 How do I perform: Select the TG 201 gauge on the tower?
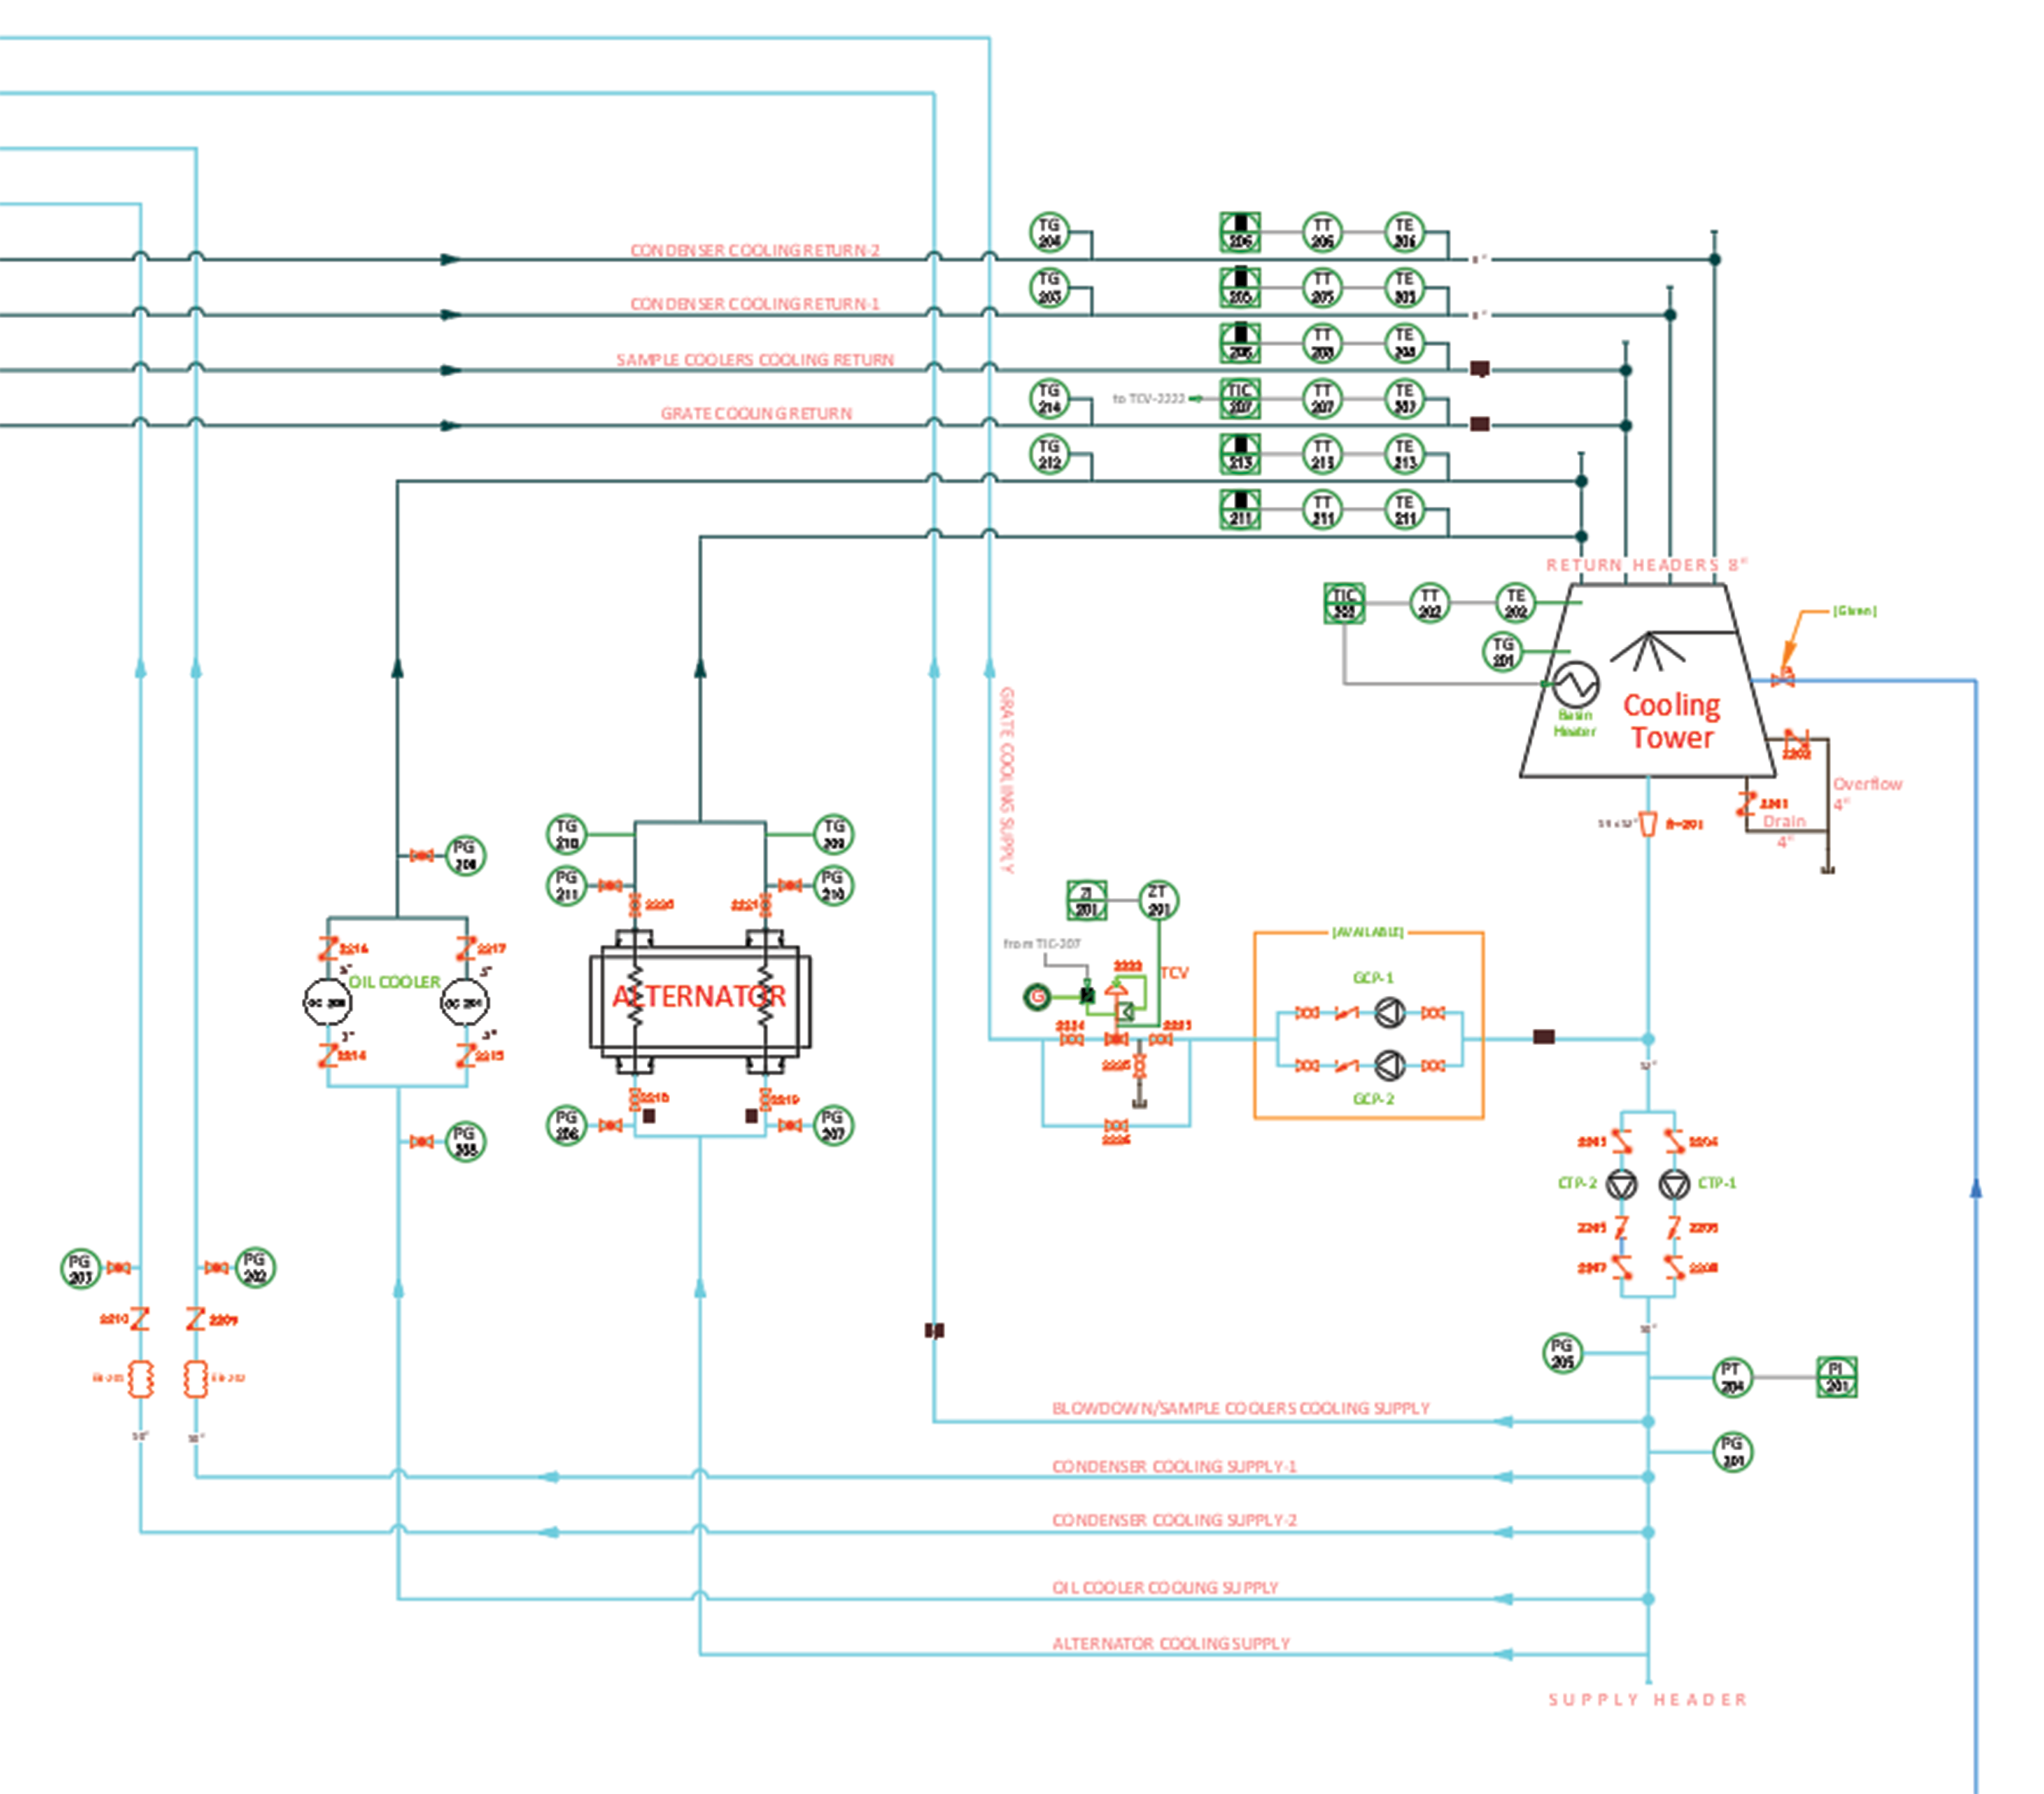(x=1503, y=652)
